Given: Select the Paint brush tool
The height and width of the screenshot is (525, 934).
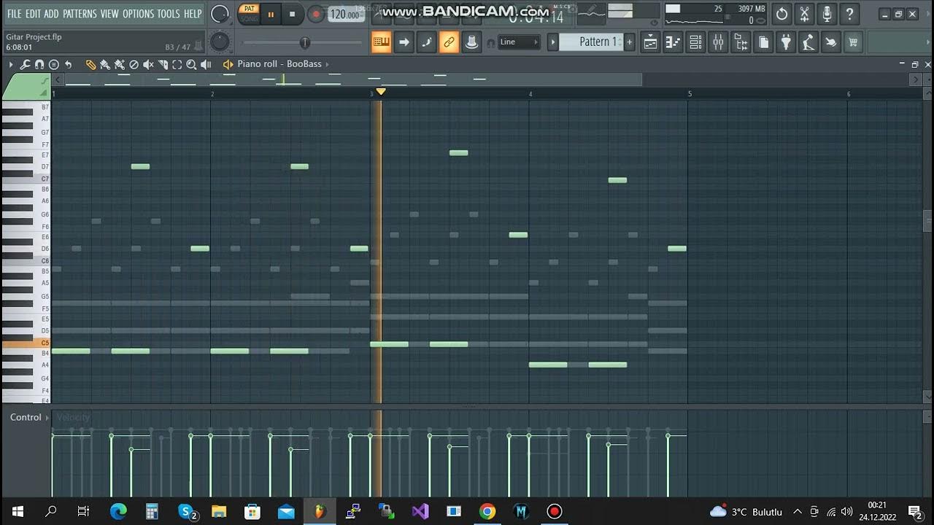Looking at the screenshot, I should pyautogui.click(x=105, y=64).
